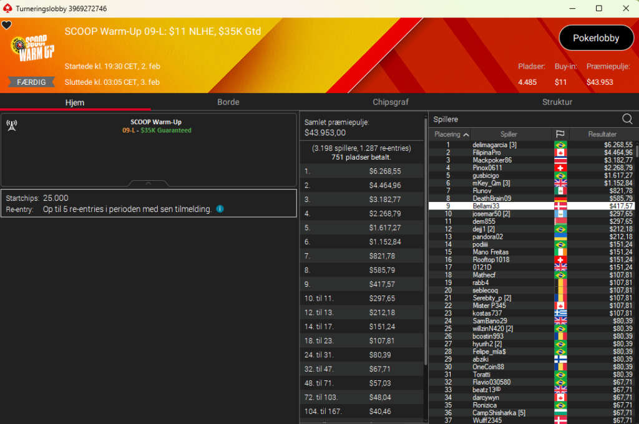Collapse the tournament info panel chevron

pos(148,183)
